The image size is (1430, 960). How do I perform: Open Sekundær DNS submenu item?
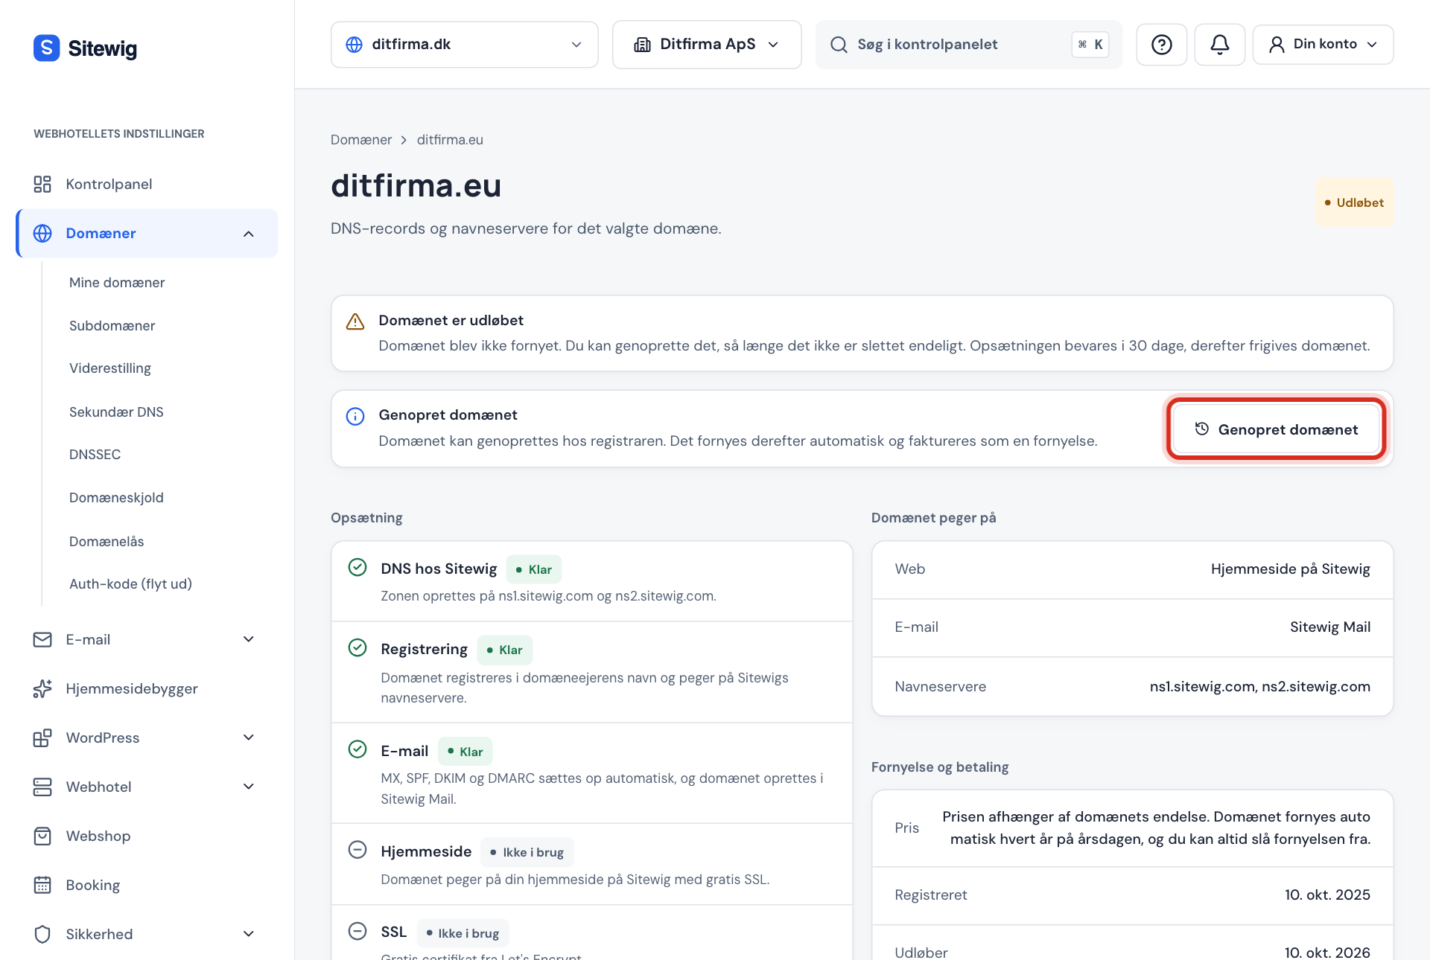[x=116, y=412]
